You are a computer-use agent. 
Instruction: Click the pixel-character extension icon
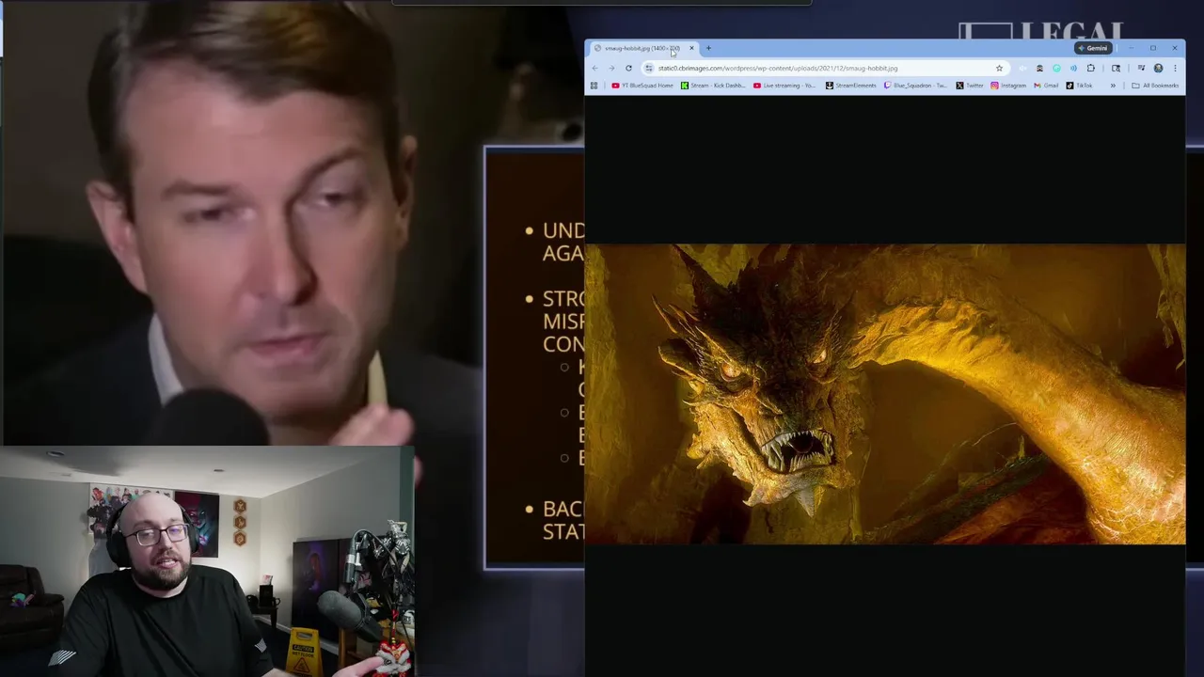(x=1039, y=68)
